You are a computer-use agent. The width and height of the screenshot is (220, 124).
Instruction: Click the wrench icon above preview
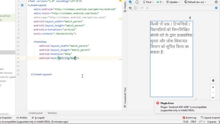(x=190, y=18)
